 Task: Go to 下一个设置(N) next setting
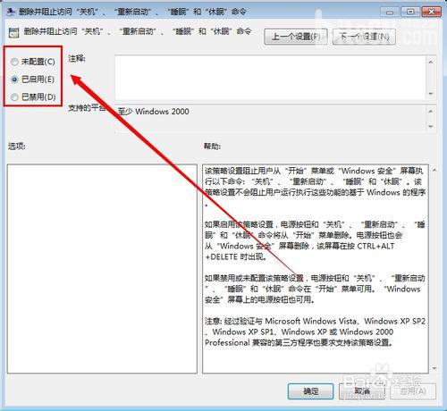click(364, 37)
